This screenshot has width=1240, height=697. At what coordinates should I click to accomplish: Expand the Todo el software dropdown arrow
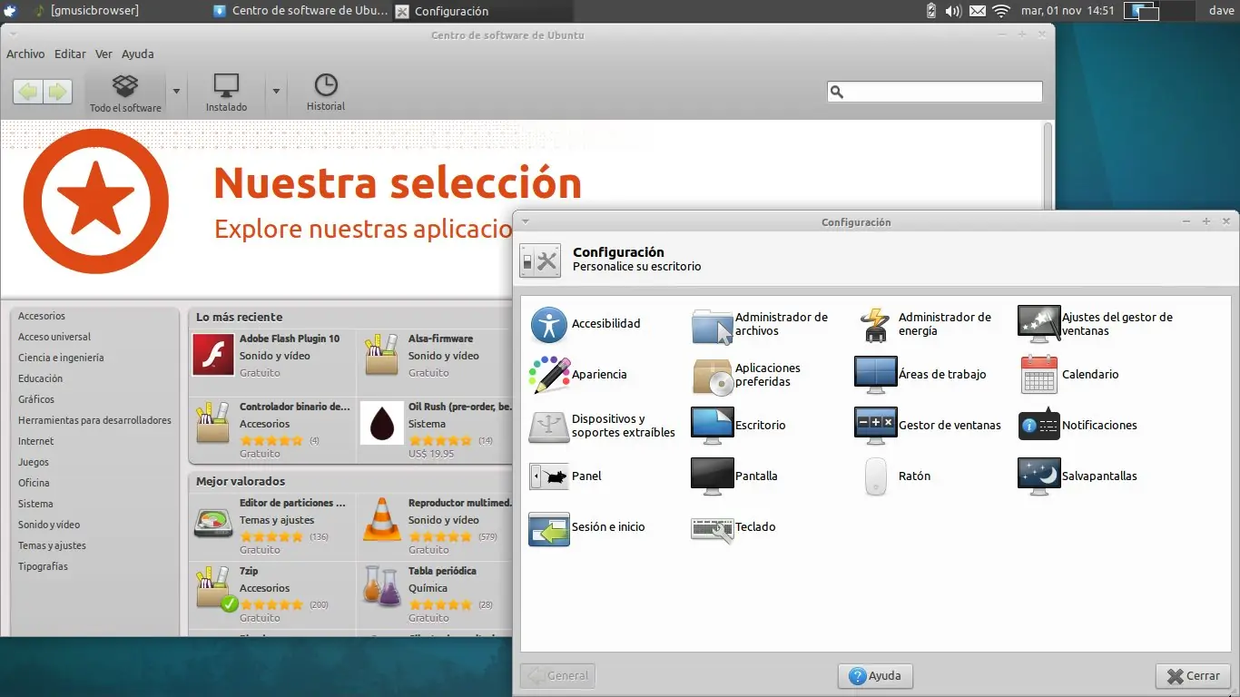coord(176,92)
